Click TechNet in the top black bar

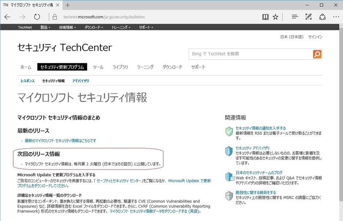coord(25,27)
